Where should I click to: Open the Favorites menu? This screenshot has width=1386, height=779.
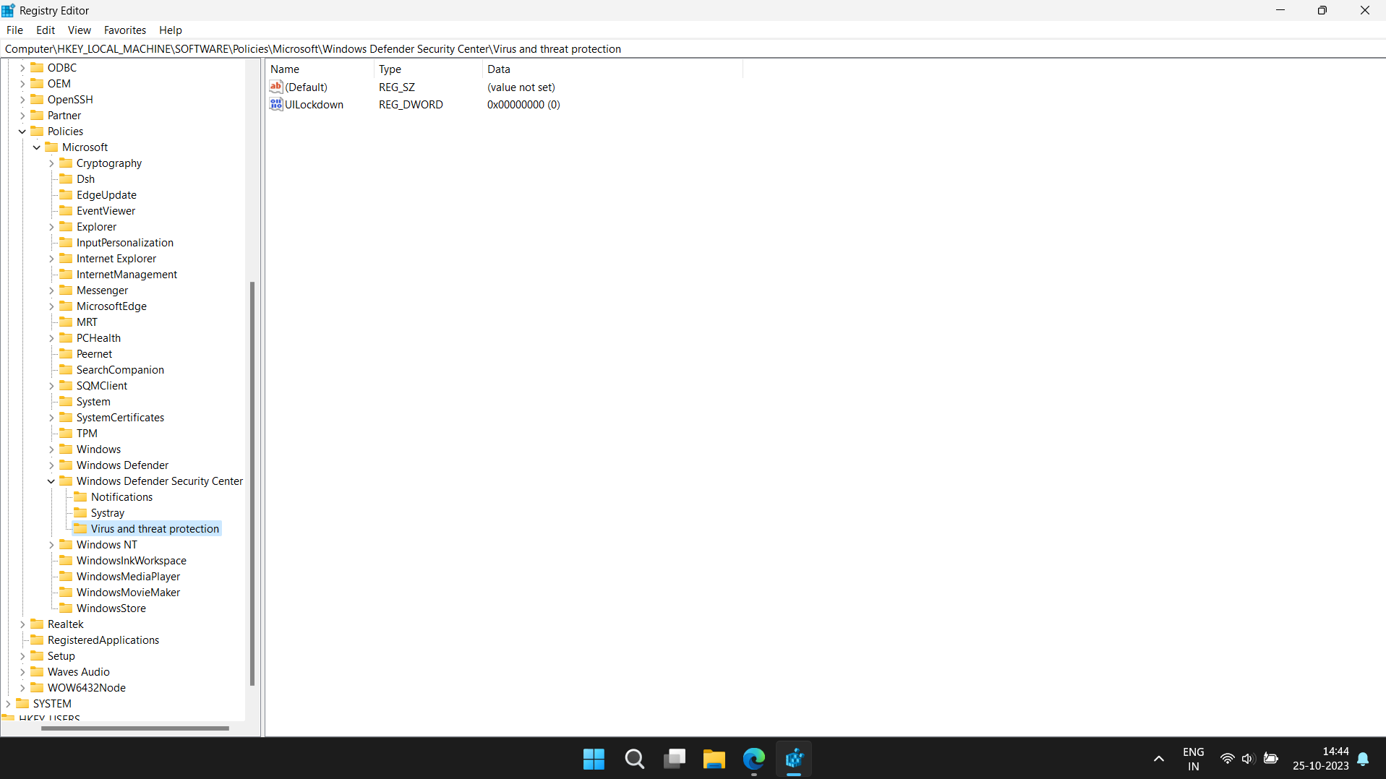pyautogui.click(x=124, y=30)
